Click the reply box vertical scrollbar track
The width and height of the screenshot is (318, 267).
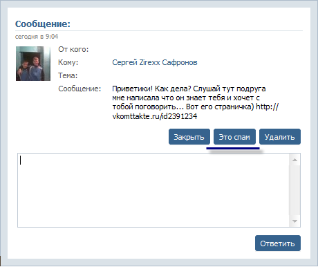[294, 190]
